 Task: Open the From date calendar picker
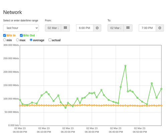[65, 28]
